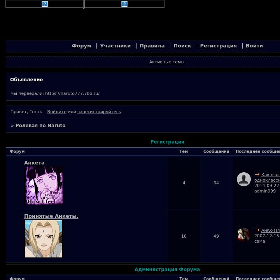The width and height of the screenshot is (280, 280).
Task: Click the orange arrow in Анкета row
Action: 257,175
